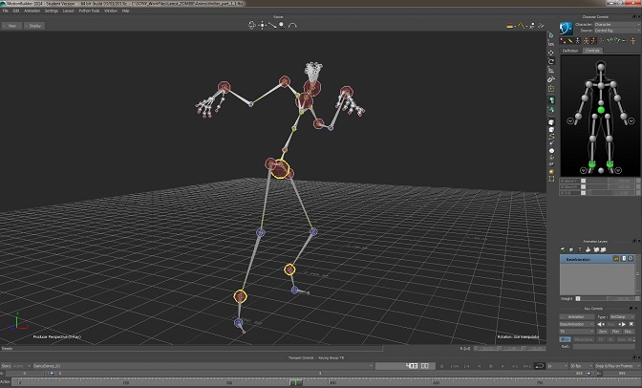Viewport: 642px width, 388px height.
Task: Switch to the Controls tab
Action: pos(592,51)
